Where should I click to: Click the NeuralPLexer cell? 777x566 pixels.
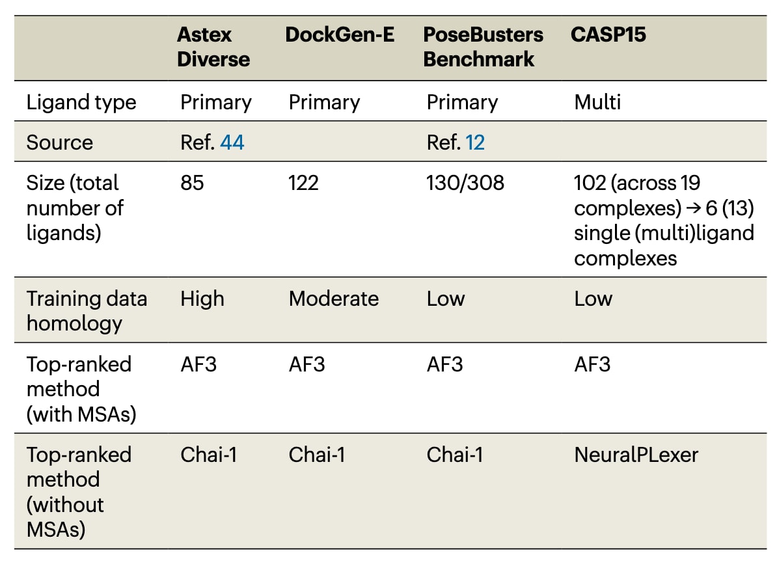(x=636, y=454)
